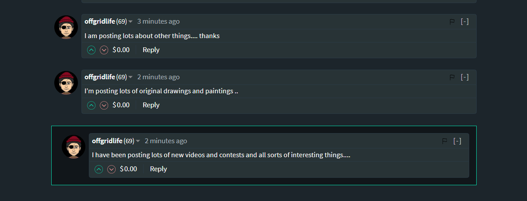Flag the comment posted 3 minutes ago
The width and height of the screenshot is (527, 201).
[x=453, y=21]
